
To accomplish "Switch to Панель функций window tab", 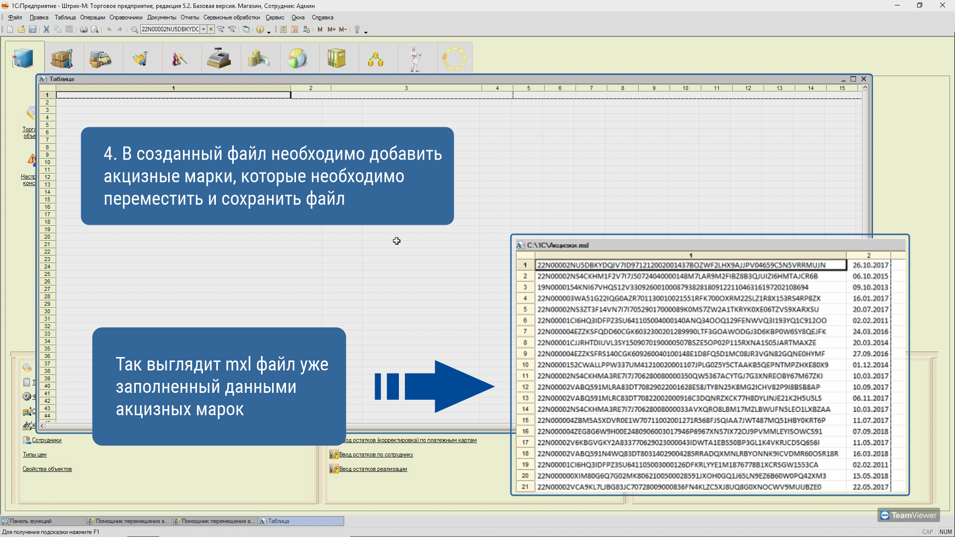I will click(43, 521).
